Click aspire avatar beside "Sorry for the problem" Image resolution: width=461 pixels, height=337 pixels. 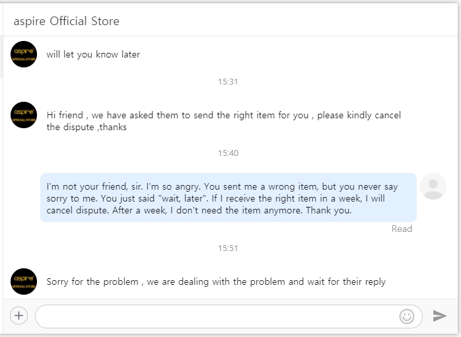[24, 281]
